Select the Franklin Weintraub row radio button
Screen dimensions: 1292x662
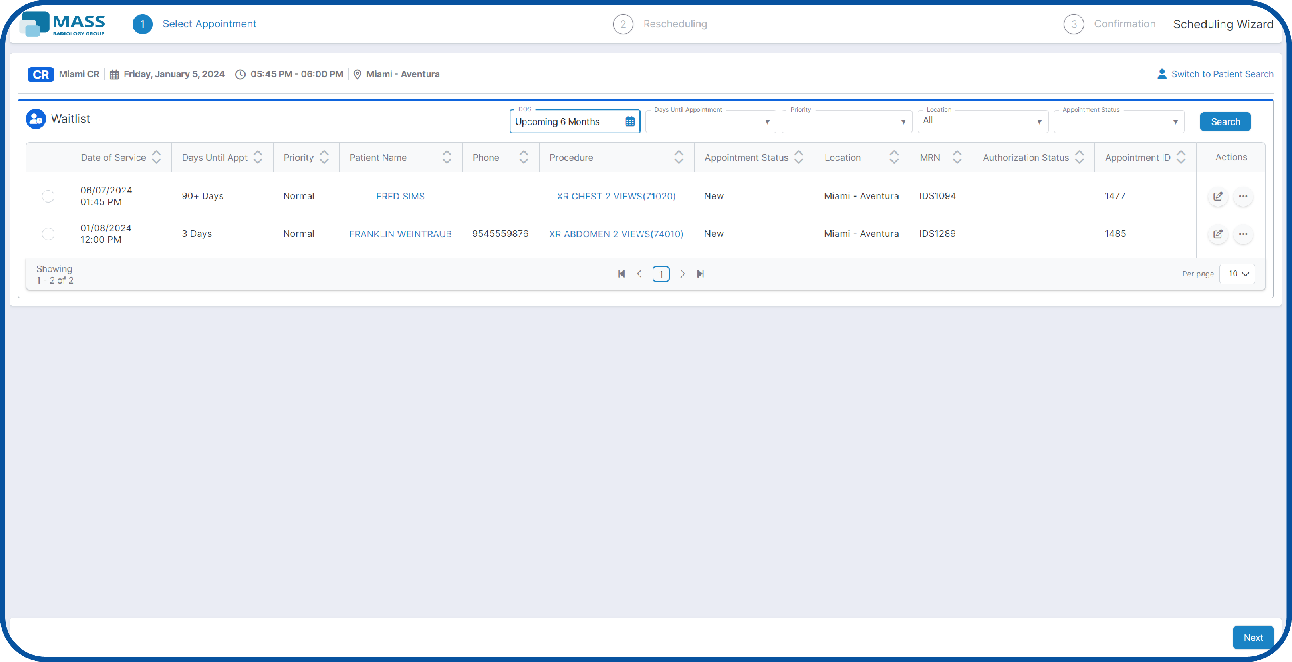point(48,234)
